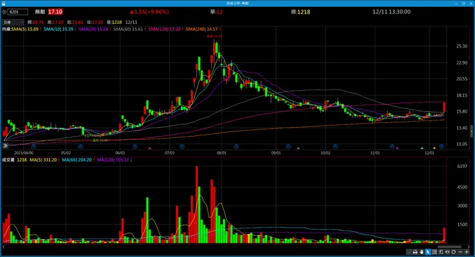Viewport: 475px width, 257px height.
Task: Click the blue circle event marker near 08/01
Action: click(236, 147)
